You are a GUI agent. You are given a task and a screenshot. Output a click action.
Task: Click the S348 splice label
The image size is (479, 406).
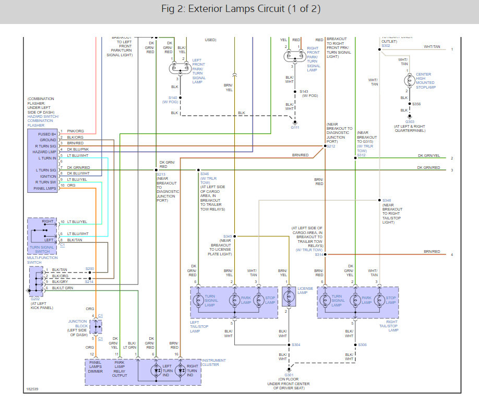(x=387, y=201)
